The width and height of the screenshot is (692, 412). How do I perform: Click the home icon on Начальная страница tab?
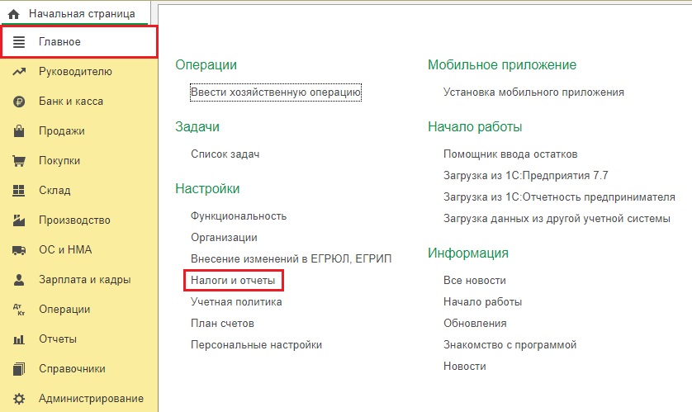click(13, 14)
